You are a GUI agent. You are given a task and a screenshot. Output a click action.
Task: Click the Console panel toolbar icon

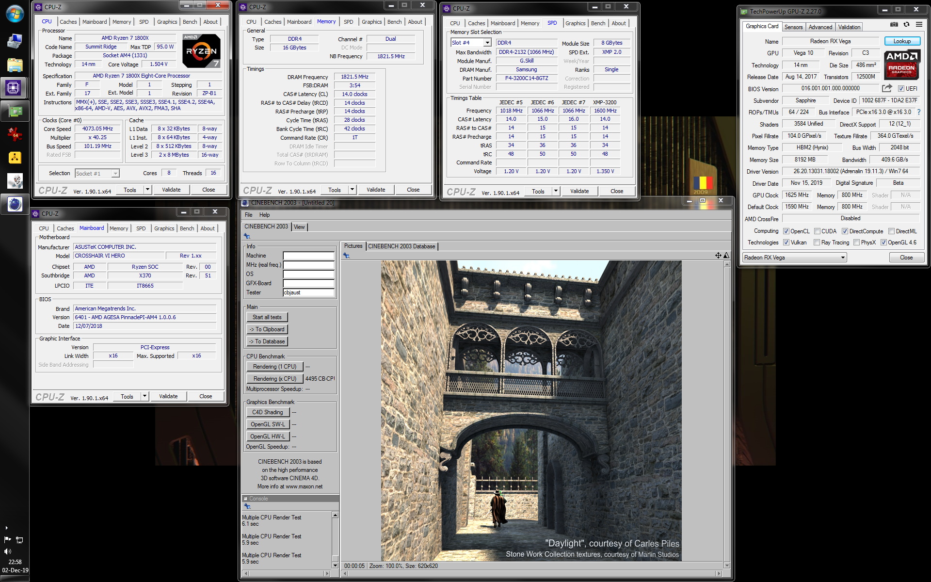[247, 506]
